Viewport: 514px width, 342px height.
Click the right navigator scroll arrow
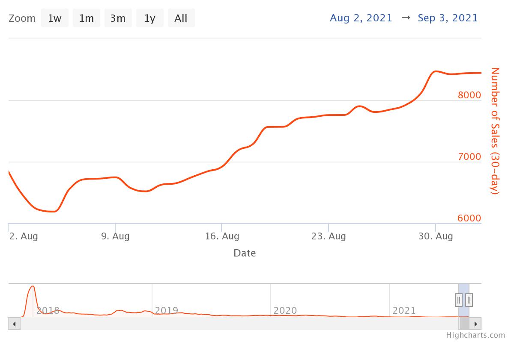(x=476, y=324)
